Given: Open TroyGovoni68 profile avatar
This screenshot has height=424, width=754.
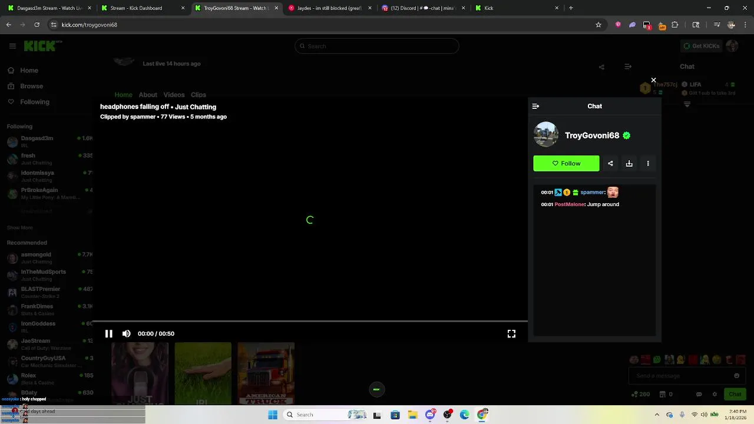Looking at the screenshot, I should point(546,135).
